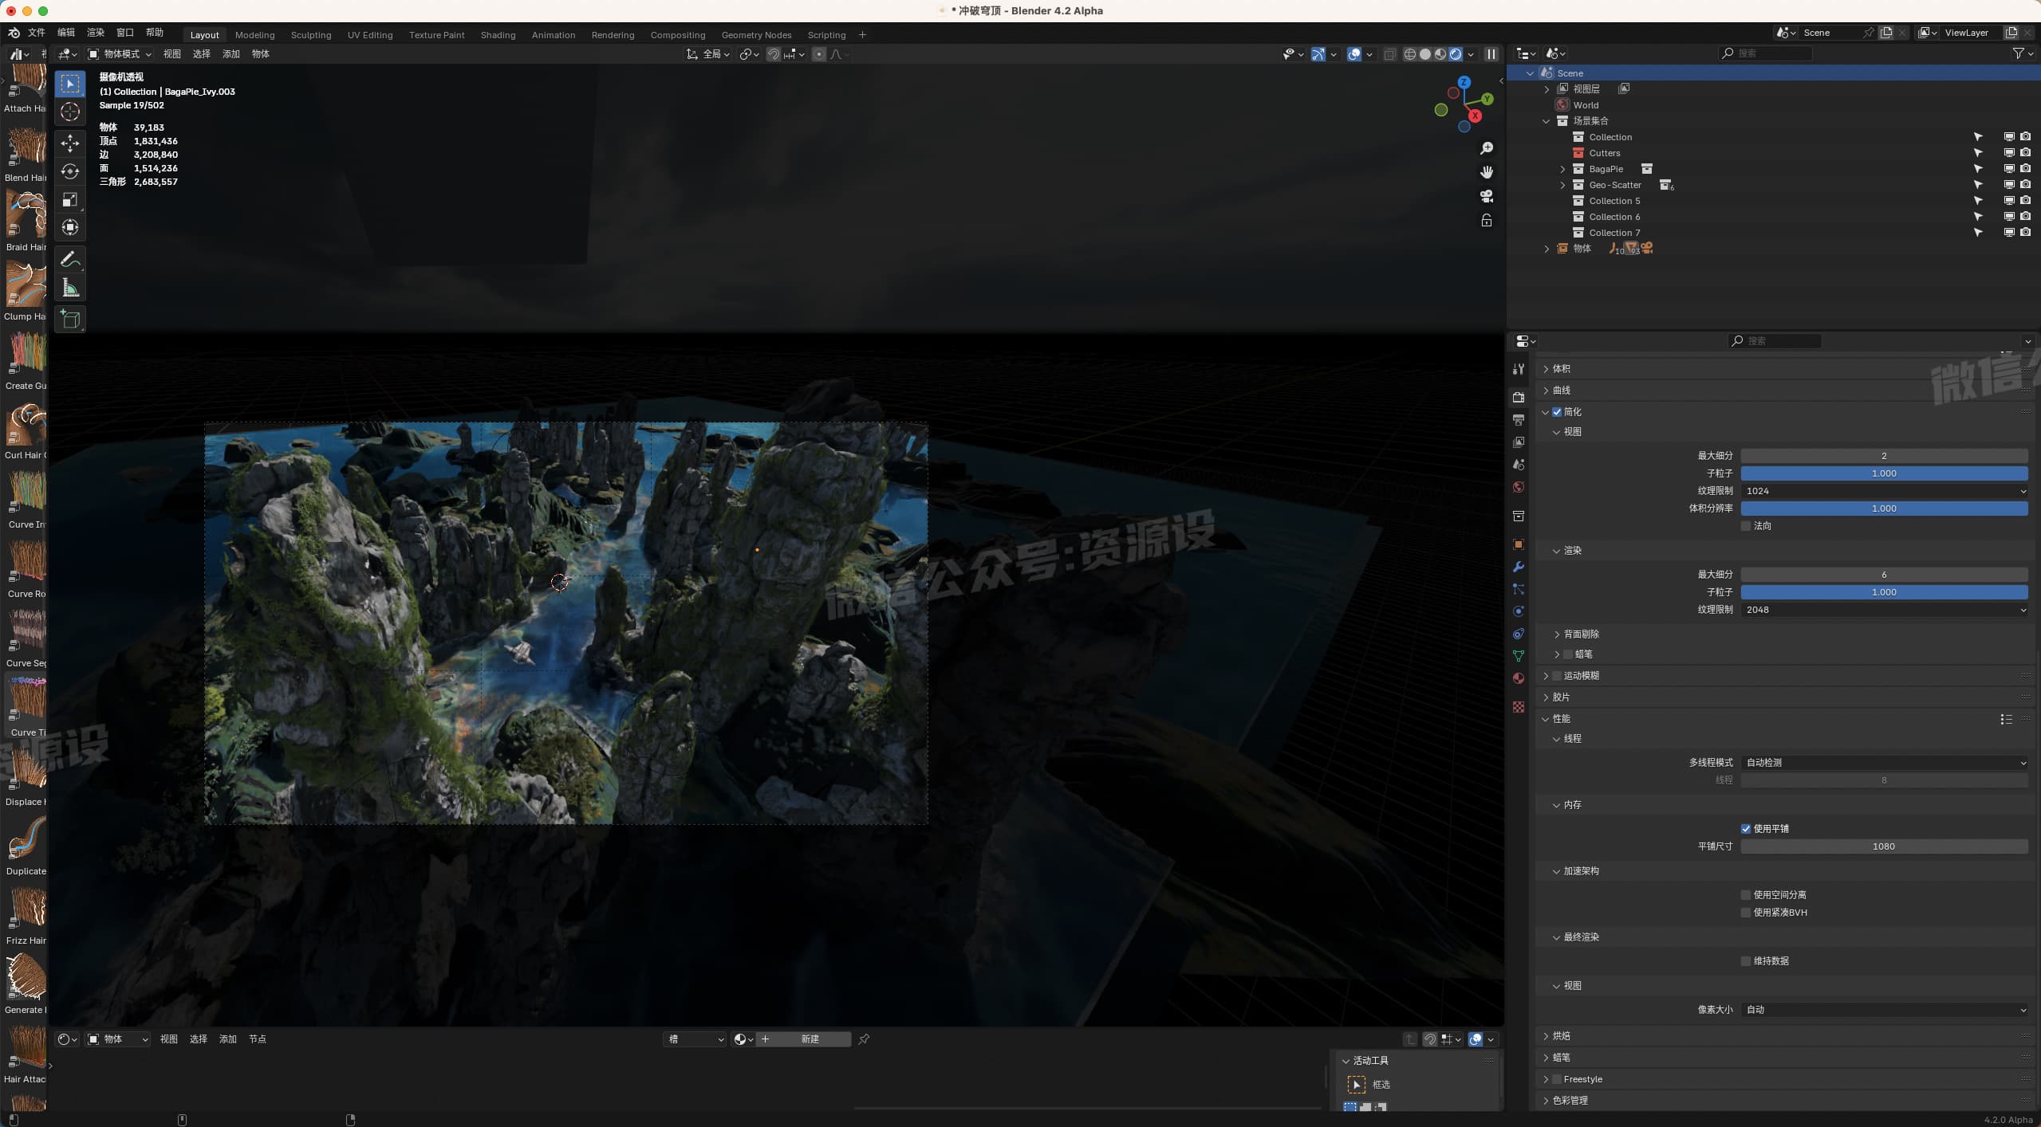Click the lock camera to view icon
The width and height of the screenshot is (2041, 1127).
[x=1487, y=220]
